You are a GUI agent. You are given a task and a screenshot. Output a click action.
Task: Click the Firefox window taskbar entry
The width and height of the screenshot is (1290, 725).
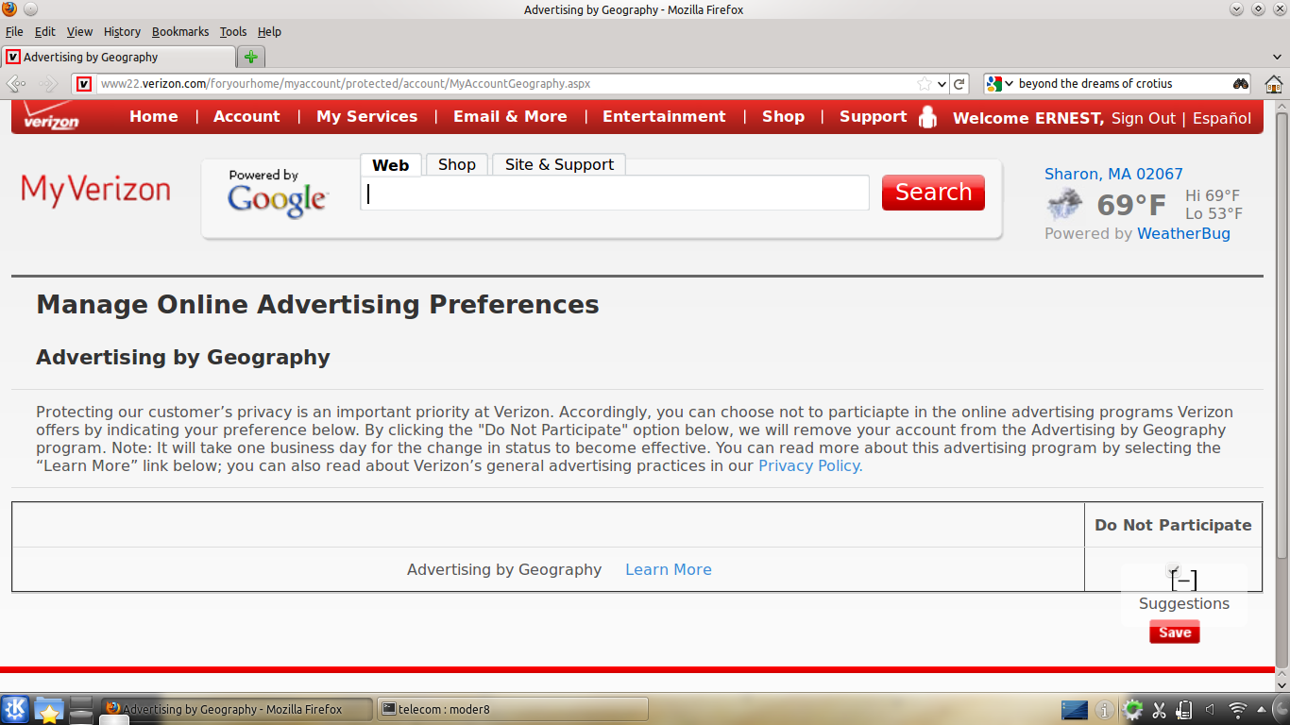click(x=235, y=709)
